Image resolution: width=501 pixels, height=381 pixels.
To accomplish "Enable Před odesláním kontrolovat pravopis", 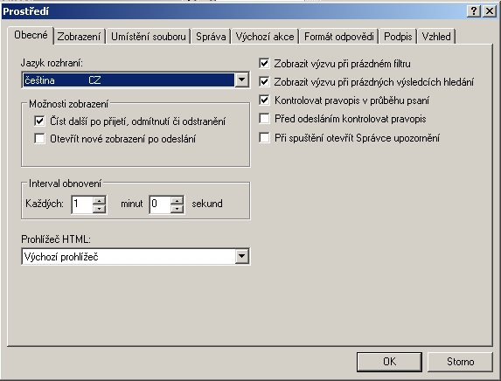I will point(264,119).
